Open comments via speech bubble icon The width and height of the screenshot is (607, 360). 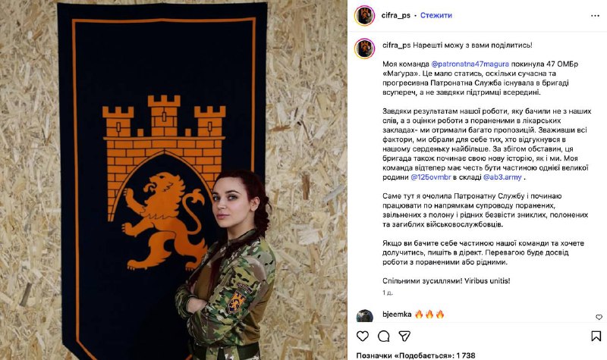(384, 336)
